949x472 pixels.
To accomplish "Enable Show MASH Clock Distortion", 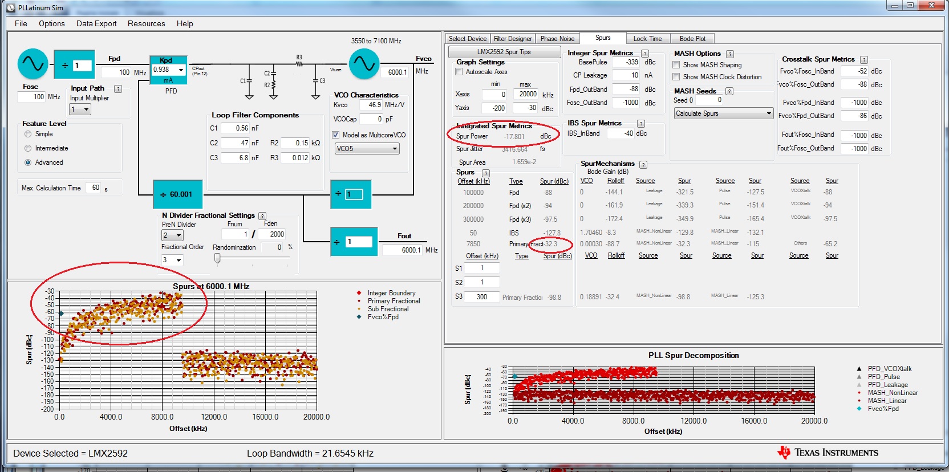I will [676, 77].
